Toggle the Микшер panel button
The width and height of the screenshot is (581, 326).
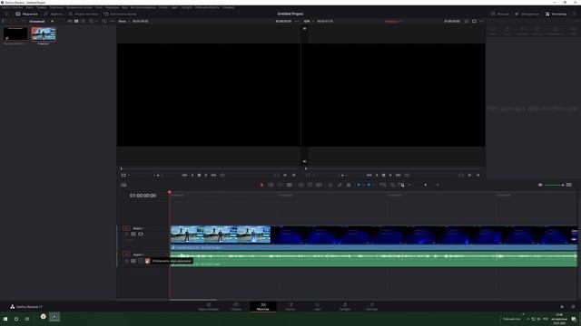click(500, 14)
